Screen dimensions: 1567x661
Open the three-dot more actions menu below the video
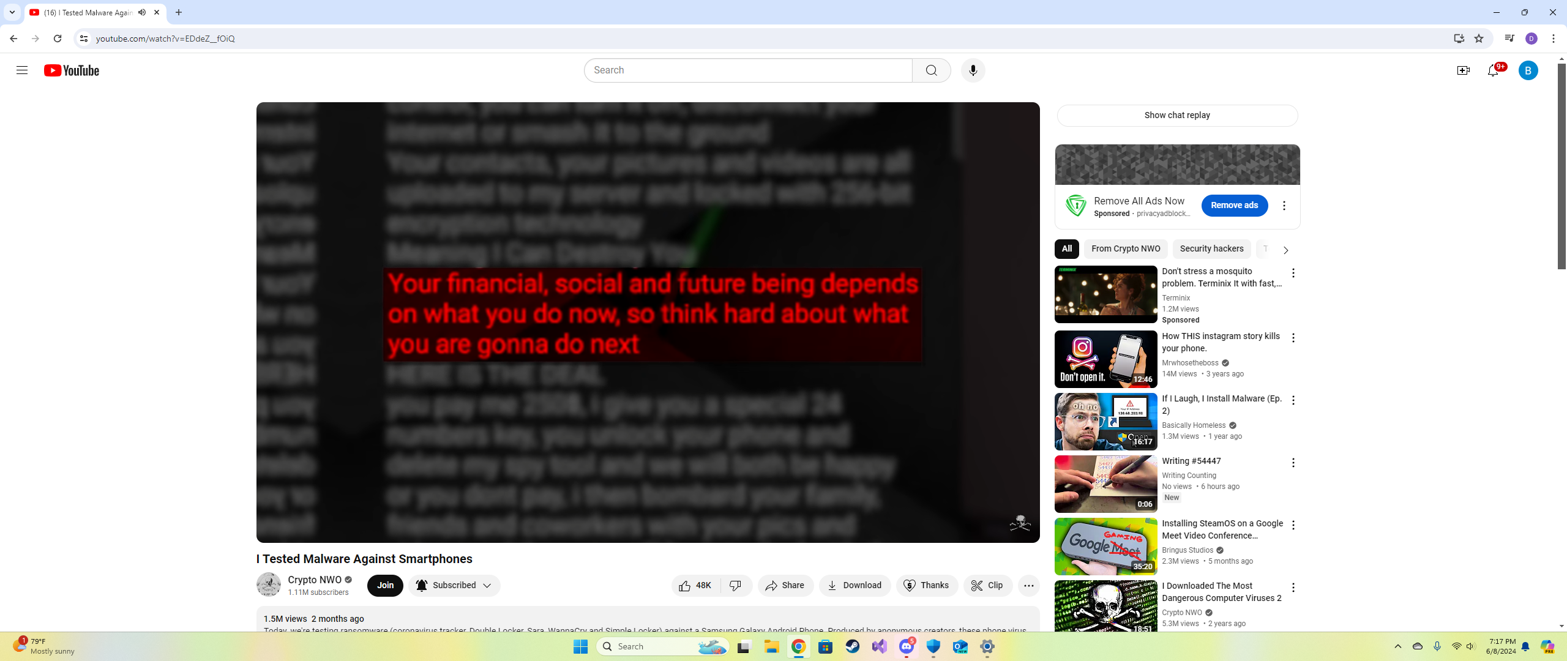[1028, 586]
